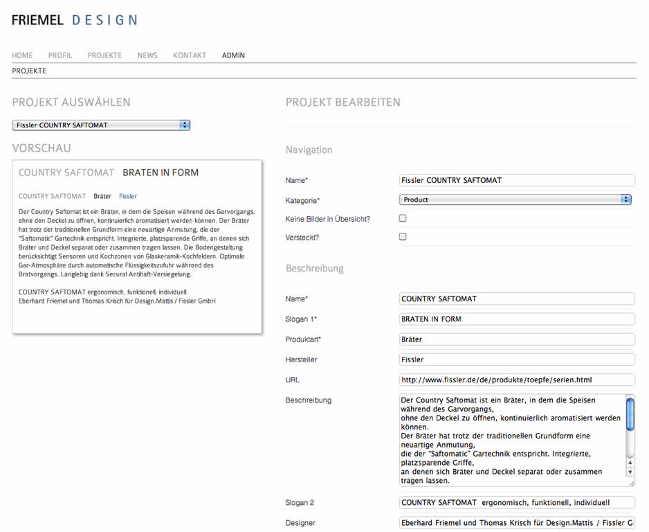This screenshot has height=532, width=649.
Task: Click the Produktart* label
Action: [303, 339]
